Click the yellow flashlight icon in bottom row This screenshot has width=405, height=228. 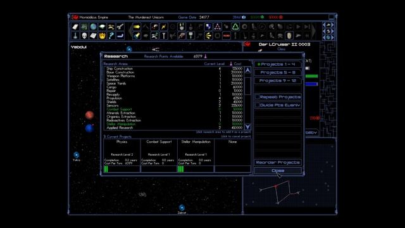coord(137,35)
